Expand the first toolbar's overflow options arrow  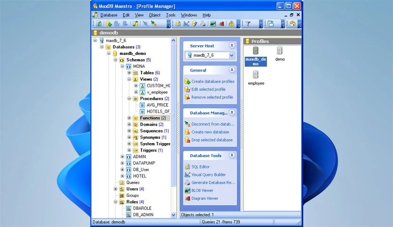point(168,24)
